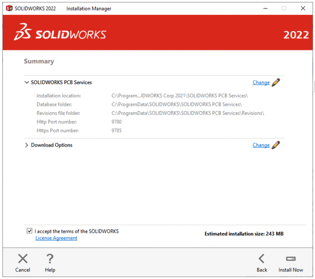Go Back using the left arrow icon
This screenshot has height=279, width=315.
pyautogui.click(x=262, y=258)
